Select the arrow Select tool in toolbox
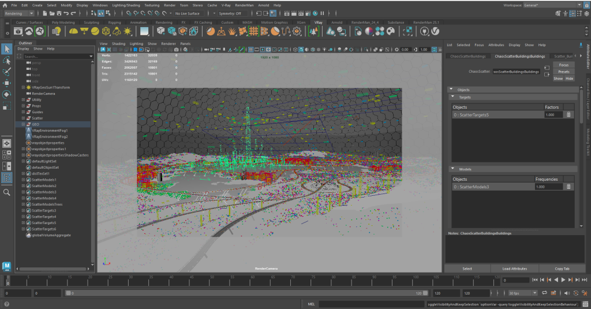Image resolution: width=591 pixels, height=309 pixels. (x=7, y=49)
